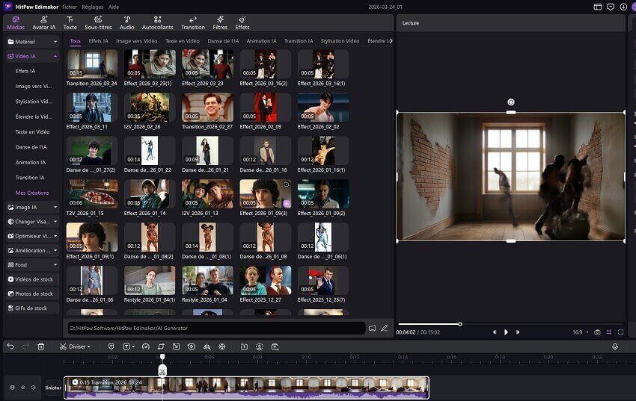This screenshot has height=401, width=636.
Task: Click the voice-over microphone icon
Action: pos(615,346)
